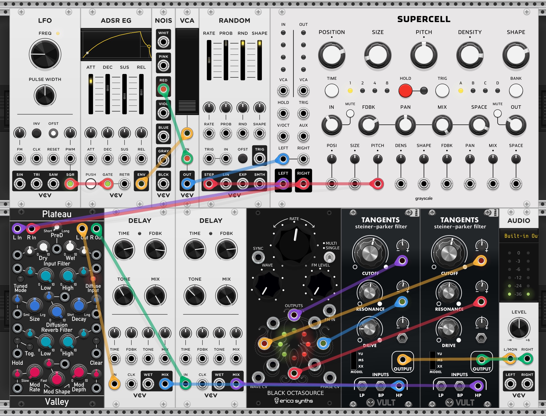Click the Plateau Decay knob
Viewport: 546px width, 416px height.
[x=79, y=306]
